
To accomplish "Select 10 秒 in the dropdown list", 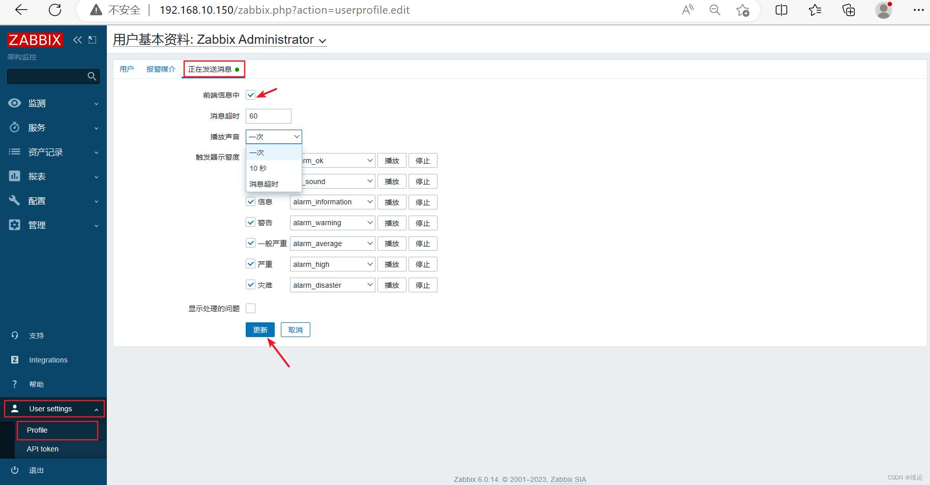I will pos(274,168).
